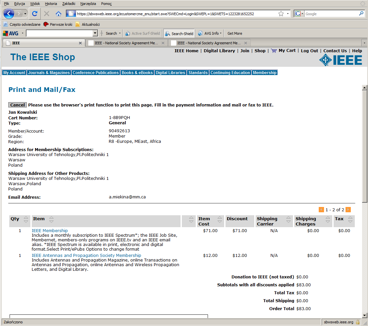Open the list all tabs dropdown
368x326 pixels.
pyautogui.click(x=364, y=43)
